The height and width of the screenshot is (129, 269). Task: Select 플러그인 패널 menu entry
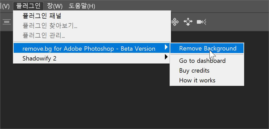[x=92, y=16]
